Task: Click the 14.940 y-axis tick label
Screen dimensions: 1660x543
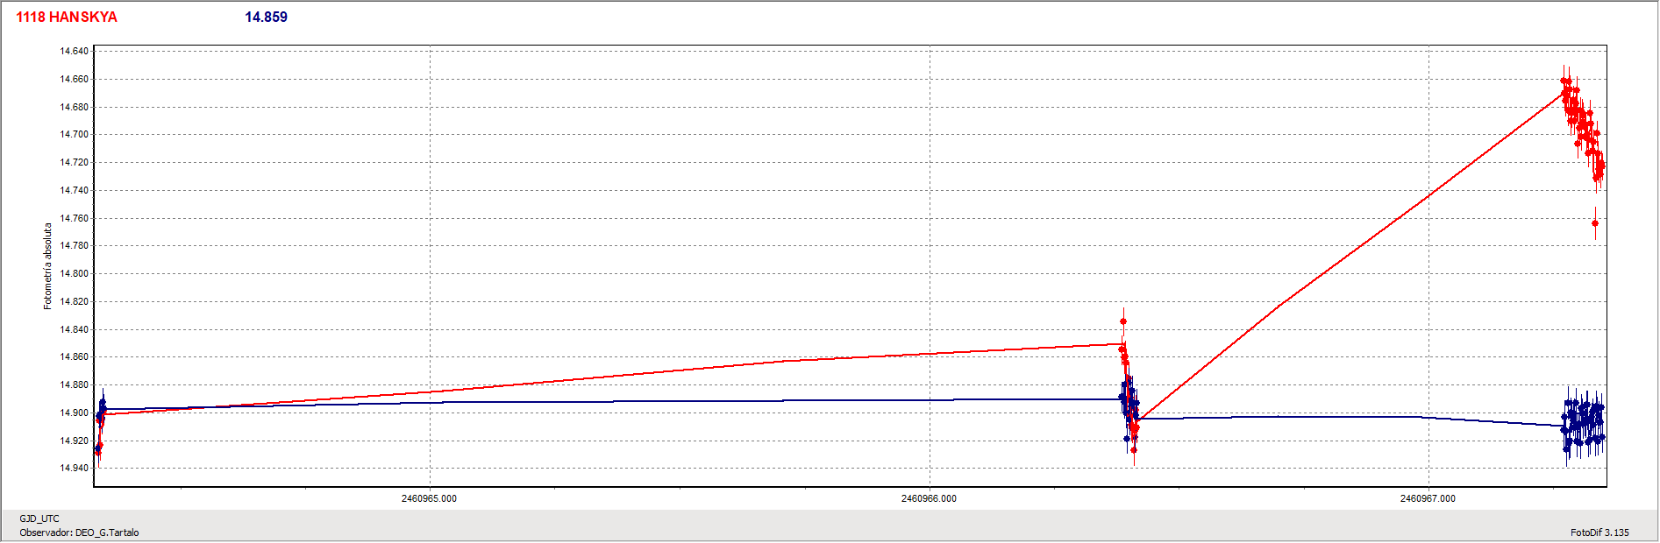Action: pyautogui.click(x=74, y=469)
